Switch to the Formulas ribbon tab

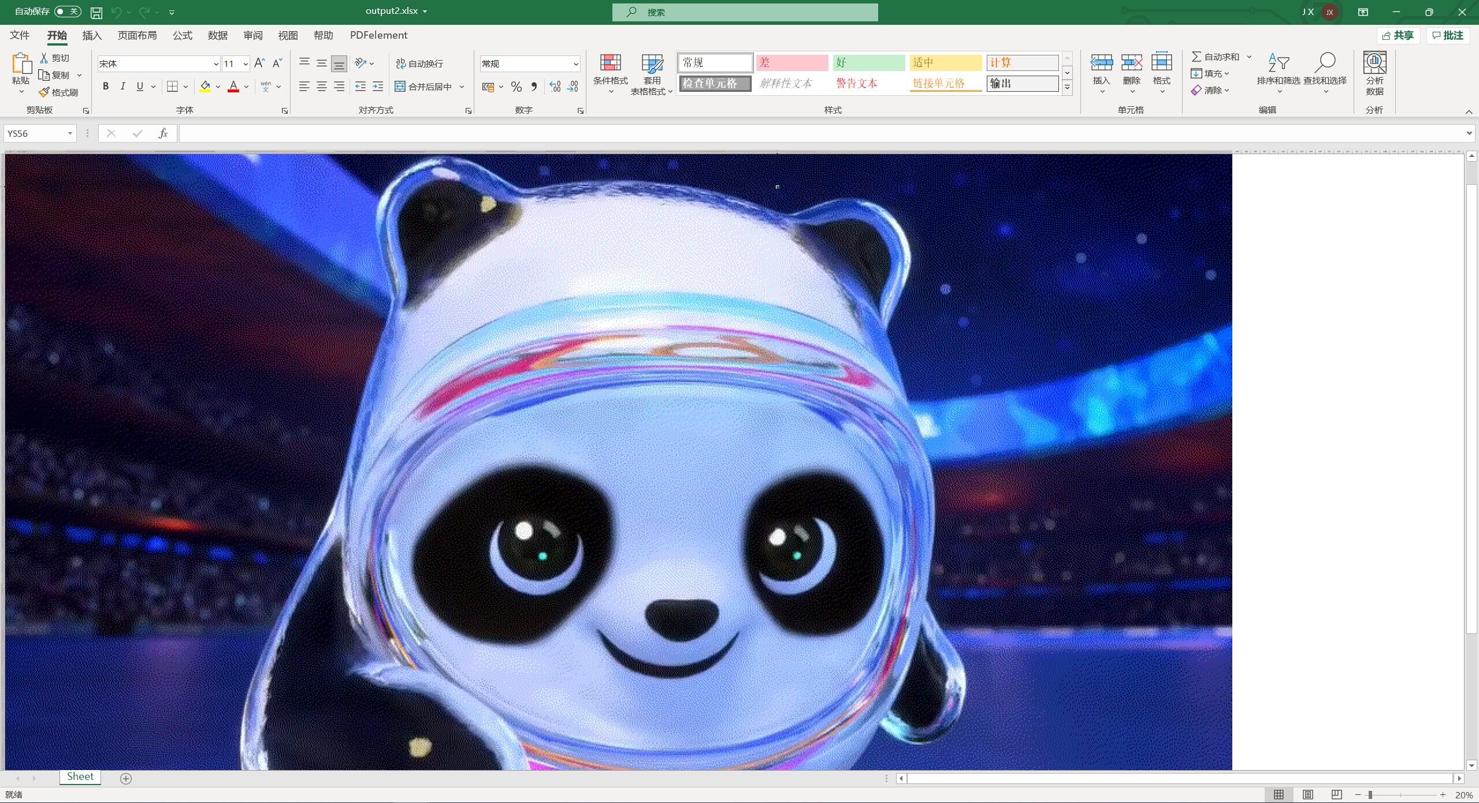(x=182, y=35)
